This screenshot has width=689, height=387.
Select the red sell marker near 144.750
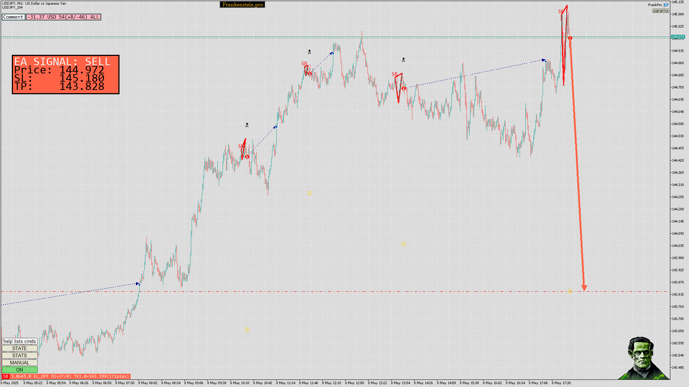click(404, 88)
